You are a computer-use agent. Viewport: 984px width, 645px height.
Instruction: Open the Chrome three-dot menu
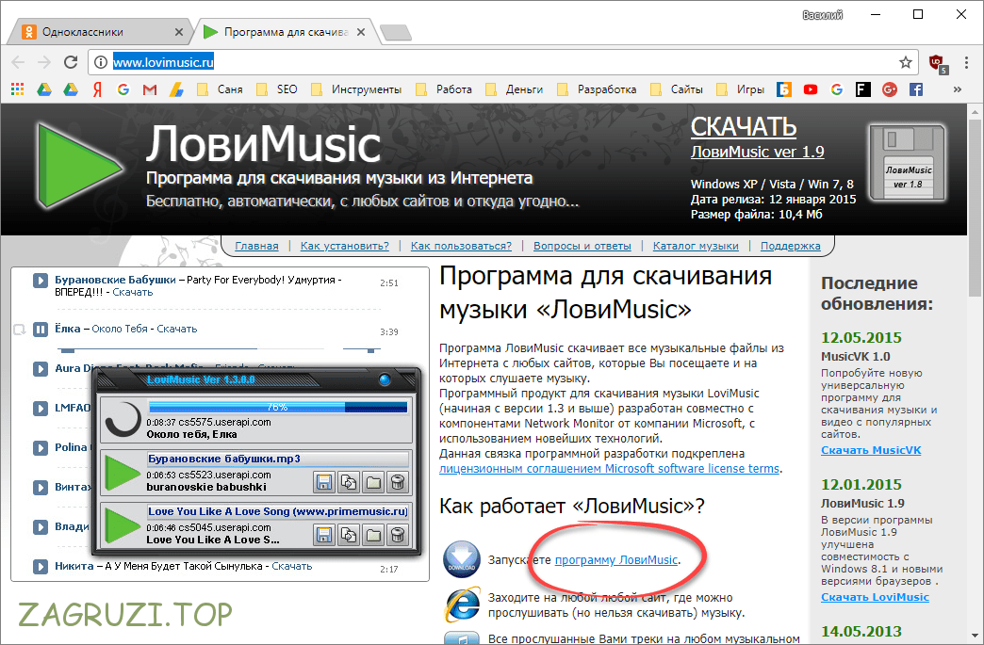coord(966,62)
